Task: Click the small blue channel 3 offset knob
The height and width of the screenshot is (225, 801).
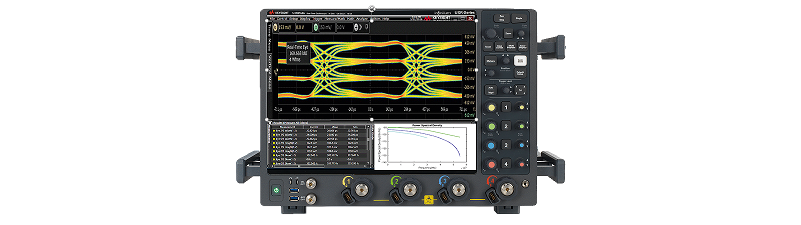Action: (521, 145)
